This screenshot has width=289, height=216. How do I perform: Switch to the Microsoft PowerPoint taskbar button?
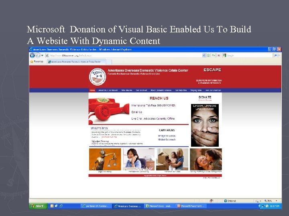pyautogui.click(x=191, y=206)
